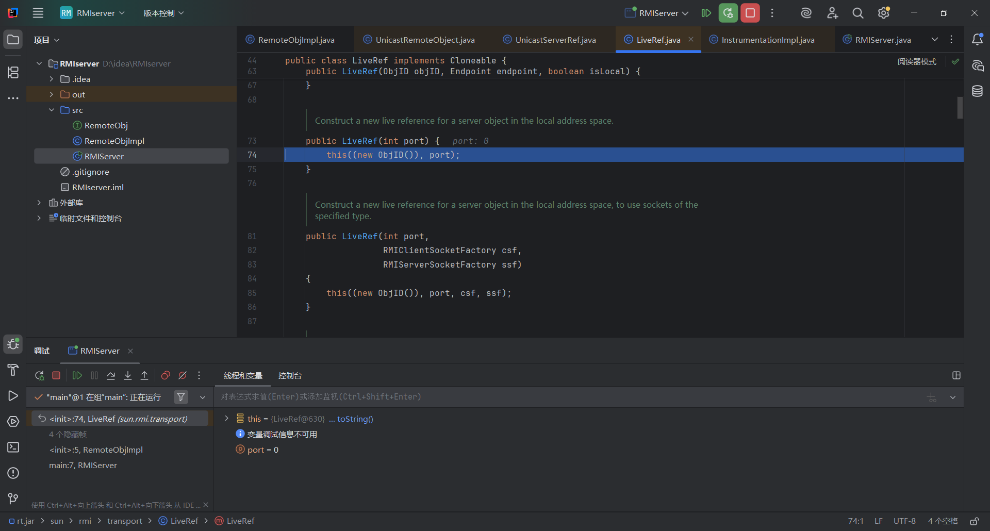Resume program in debug toolbar
Viewport: 990px width, 531px height.
(77, 375)
